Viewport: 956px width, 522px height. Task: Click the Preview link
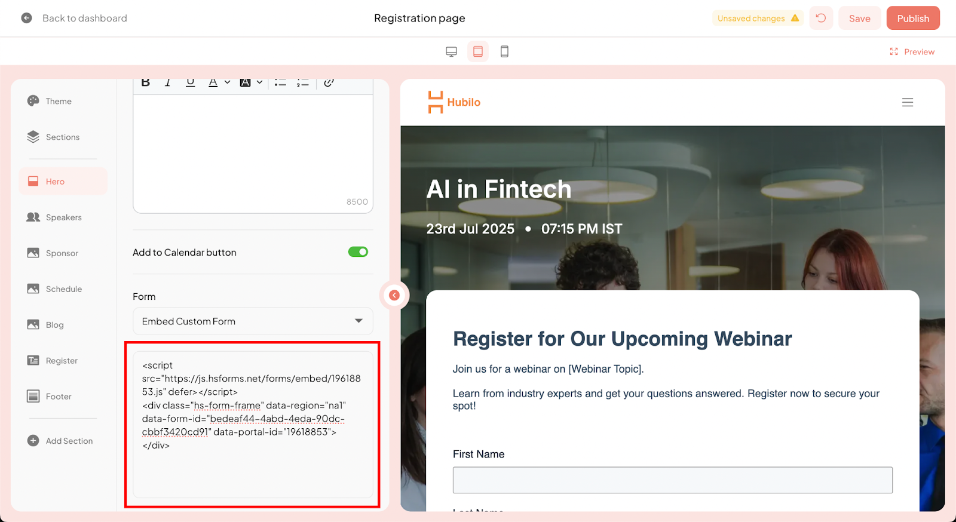click(919, 52)
